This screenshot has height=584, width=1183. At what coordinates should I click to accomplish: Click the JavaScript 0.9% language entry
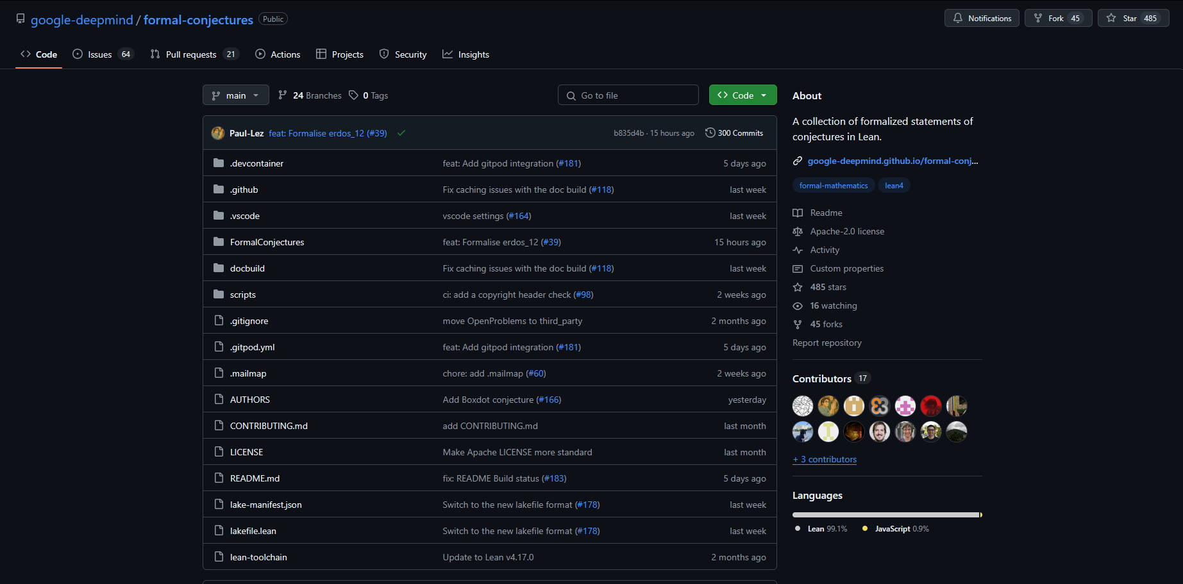[896, 529]
